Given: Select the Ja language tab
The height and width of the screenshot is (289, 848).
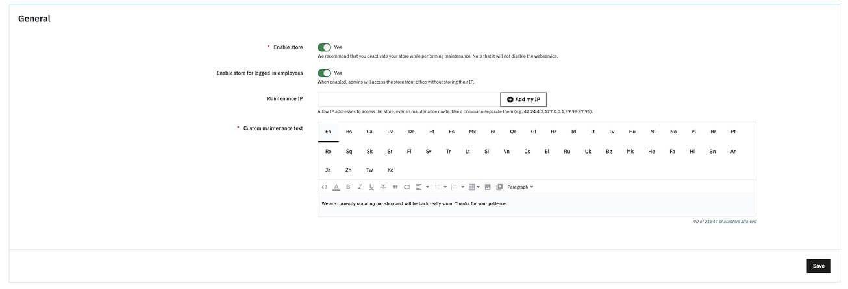Looking at the screenshot, I should pyautogui.click(x=328, y=170).
